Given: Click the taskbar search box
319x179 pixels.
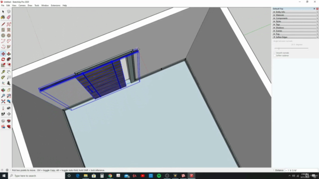Looking at the screenshot, I should (36, 176).
